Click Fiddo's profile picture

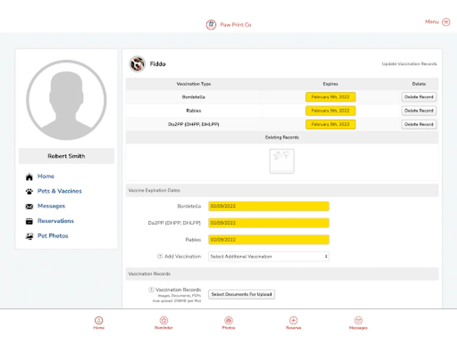click(x=137, y=64)
